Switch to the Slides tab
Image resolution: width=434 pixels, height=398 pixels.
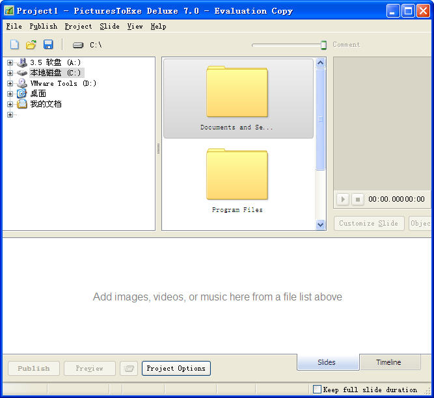(328, 362)
